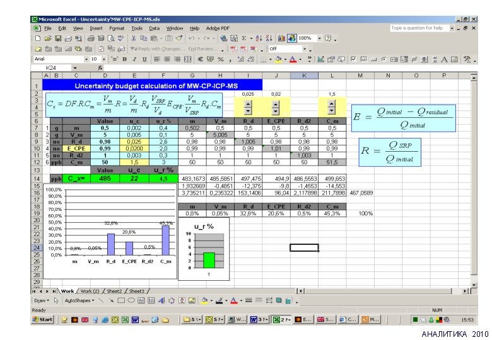Click the New workbook icon
The height and width of the screenshot is (340, 492).
point(38,38)
